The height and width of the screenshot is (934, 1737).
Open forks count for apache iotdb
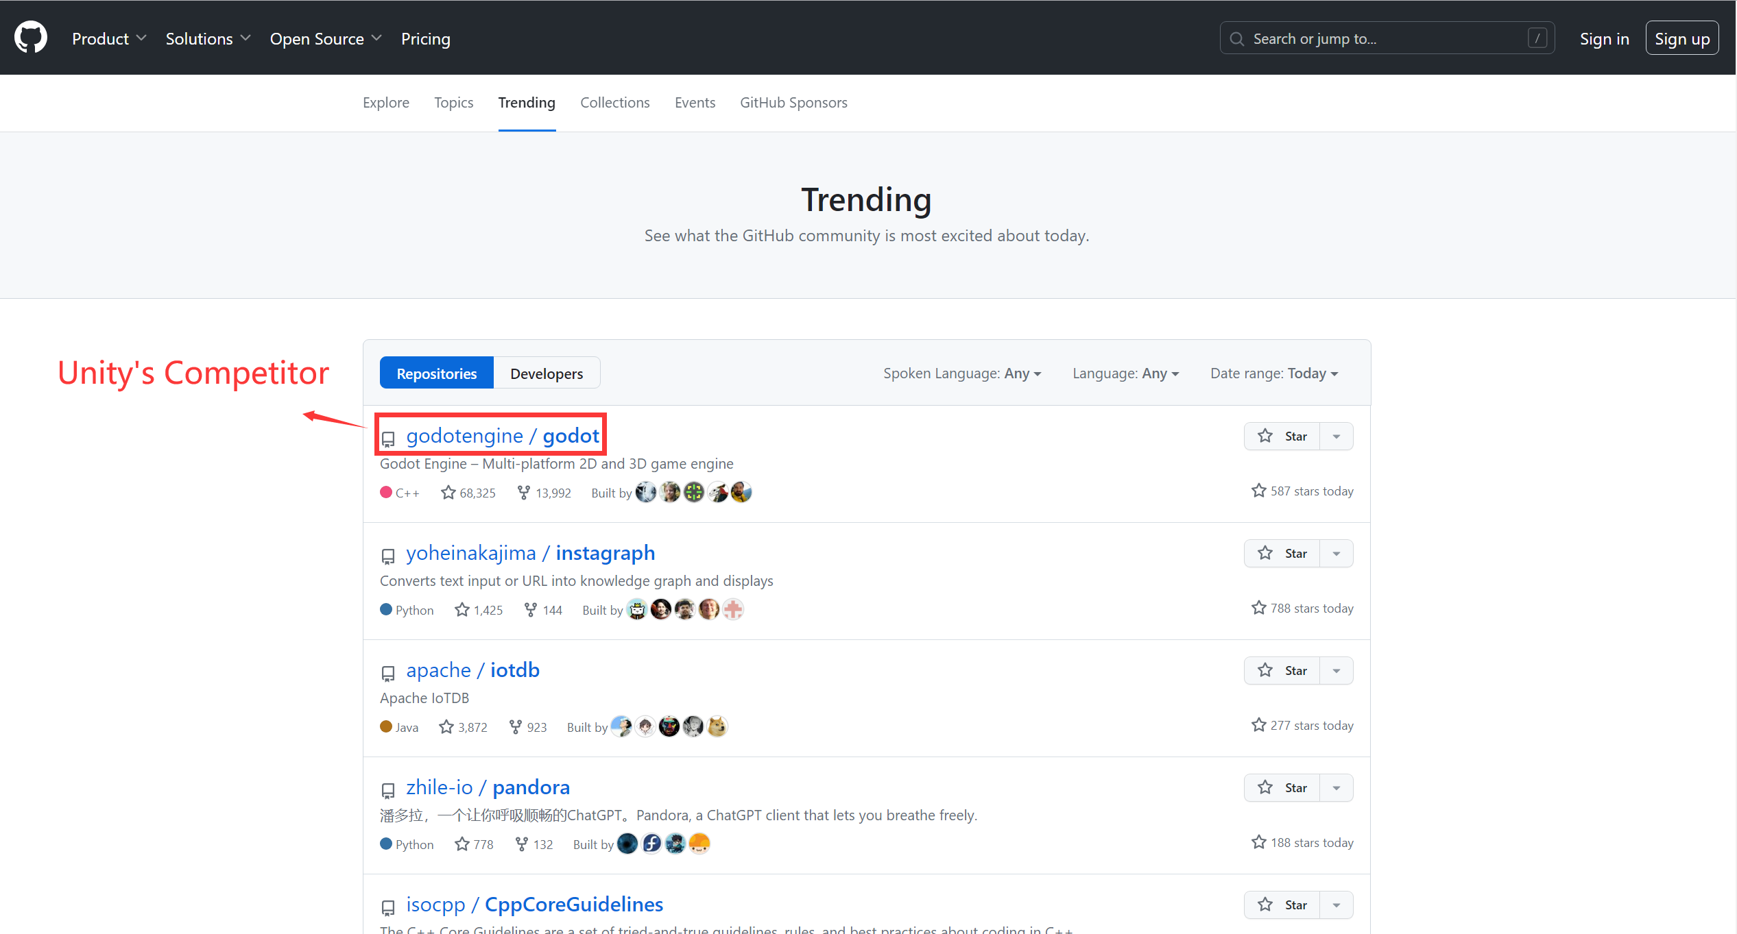528,727
